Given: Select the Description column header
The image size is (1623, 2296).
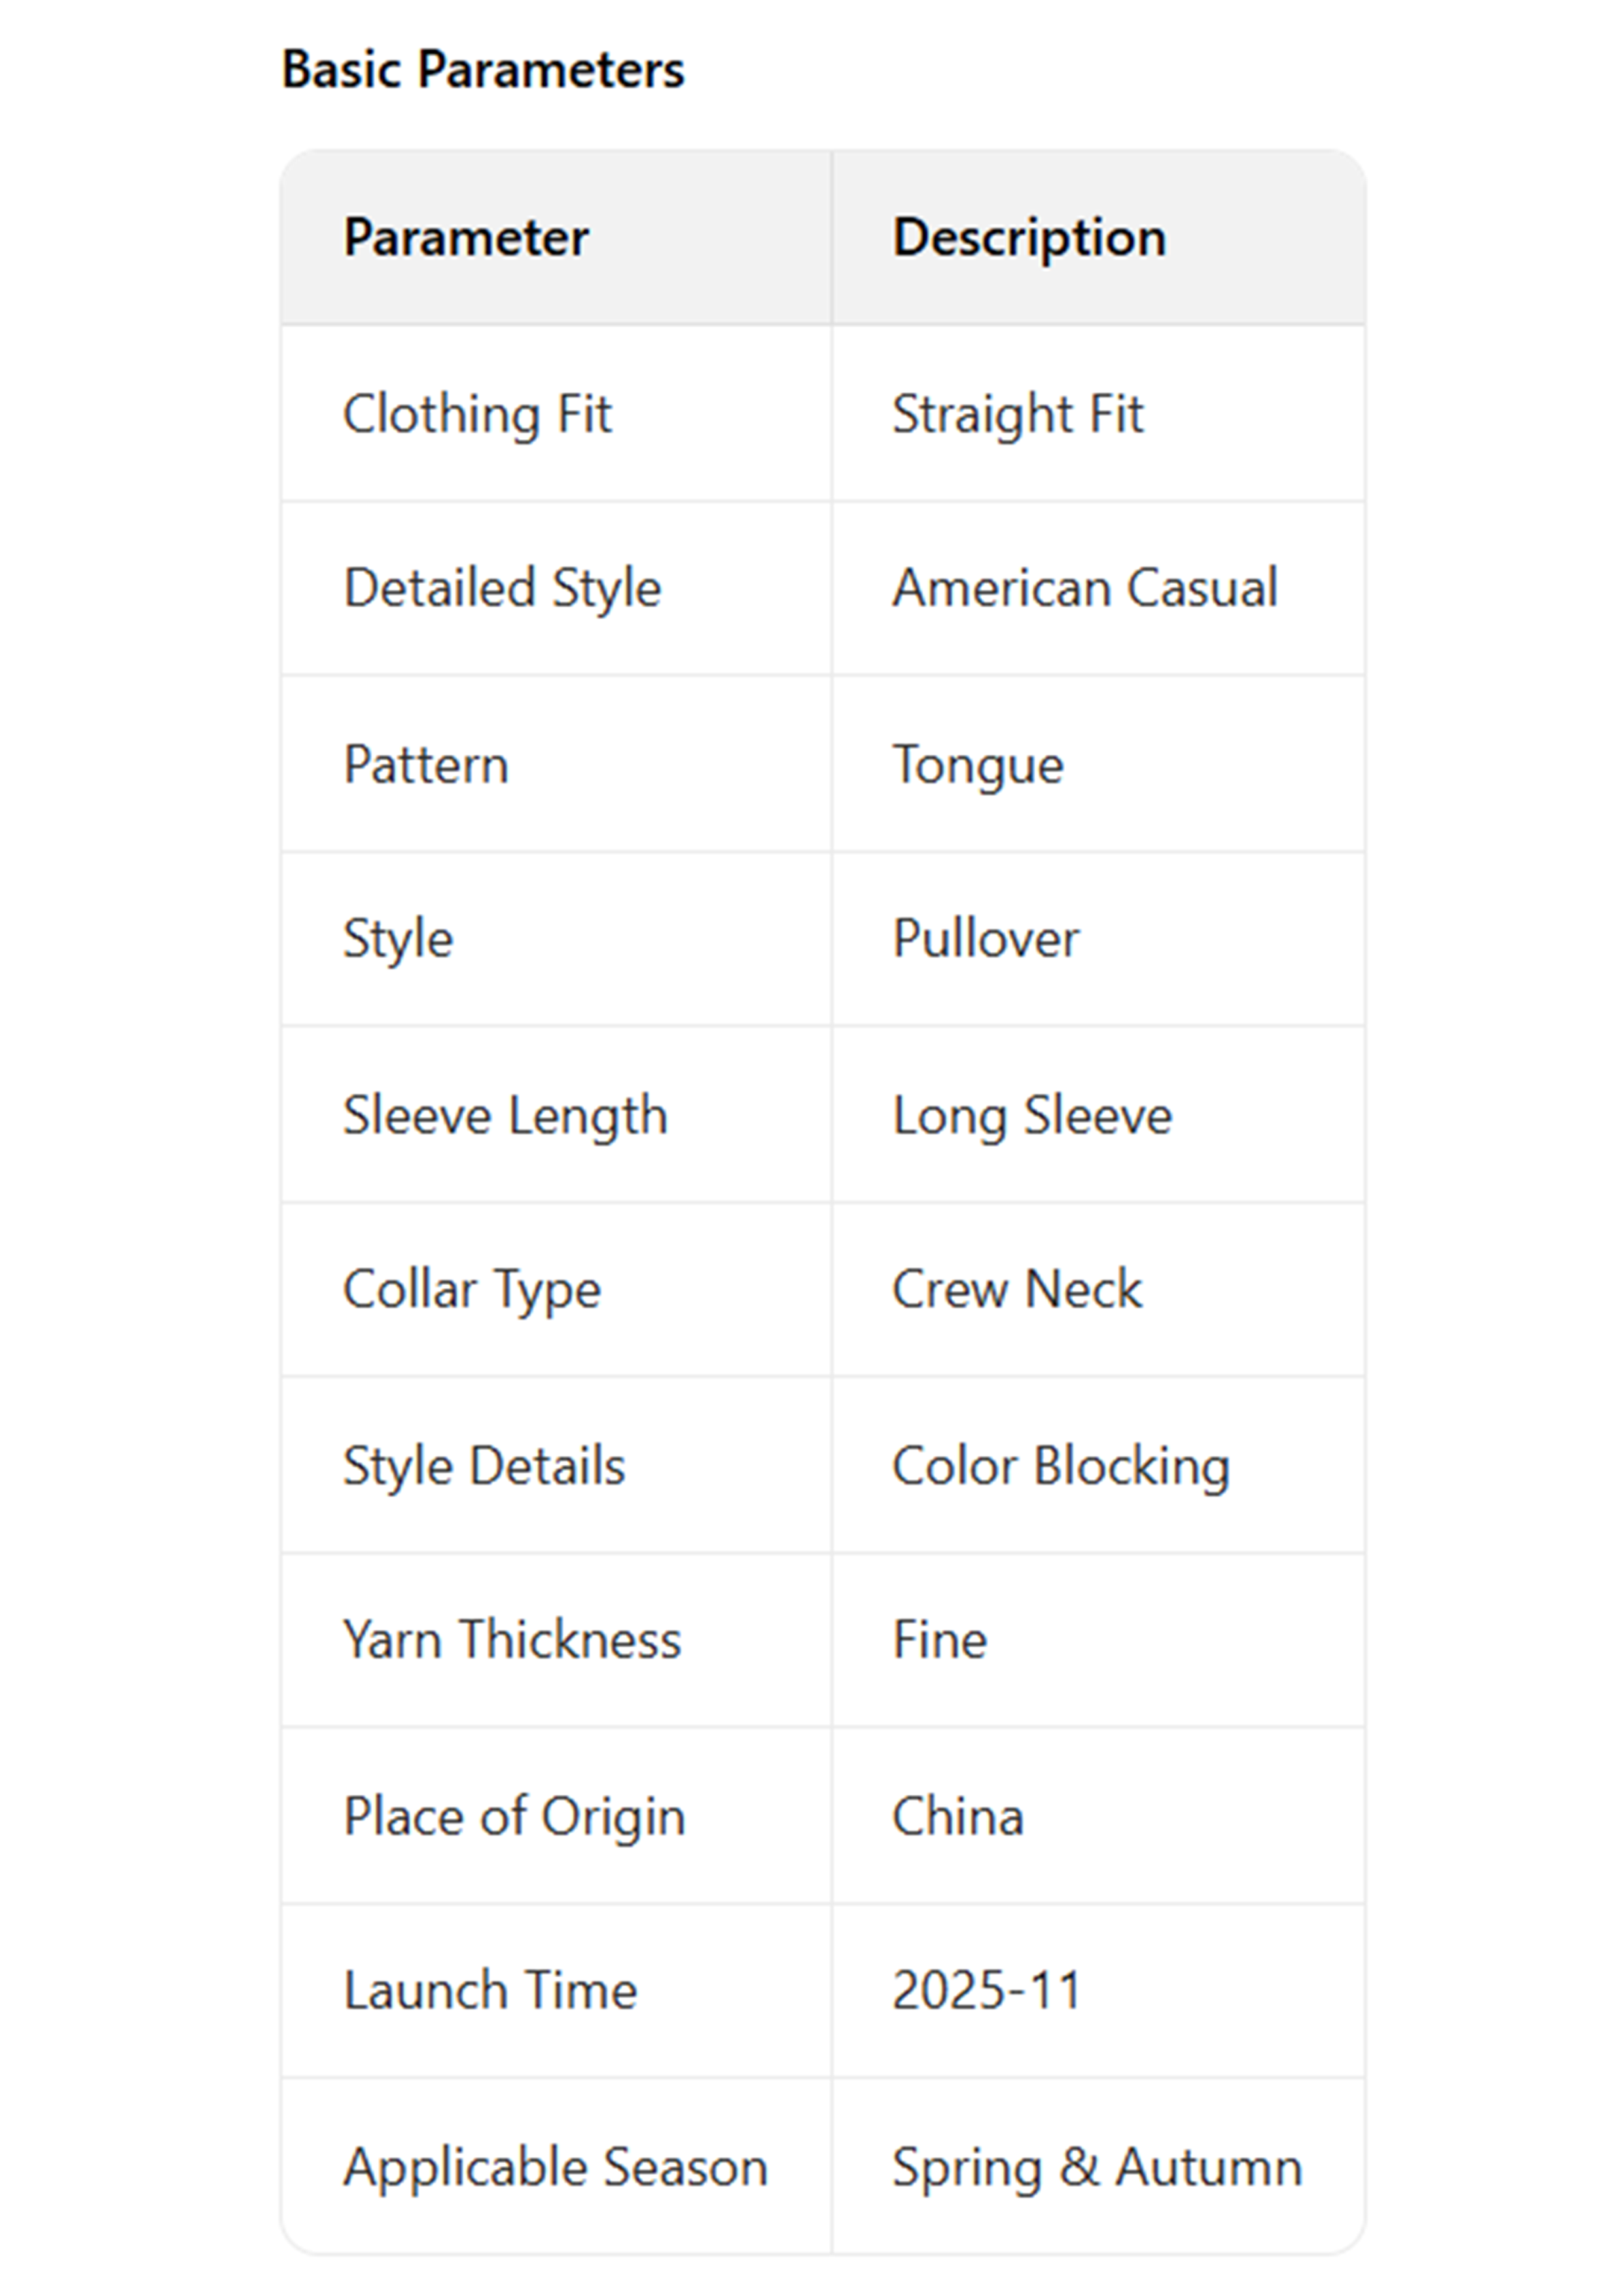Looking at the screenshot, I should pos(1029,238).
